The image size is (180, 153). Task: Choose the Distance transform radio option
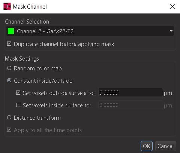[9, 117]
